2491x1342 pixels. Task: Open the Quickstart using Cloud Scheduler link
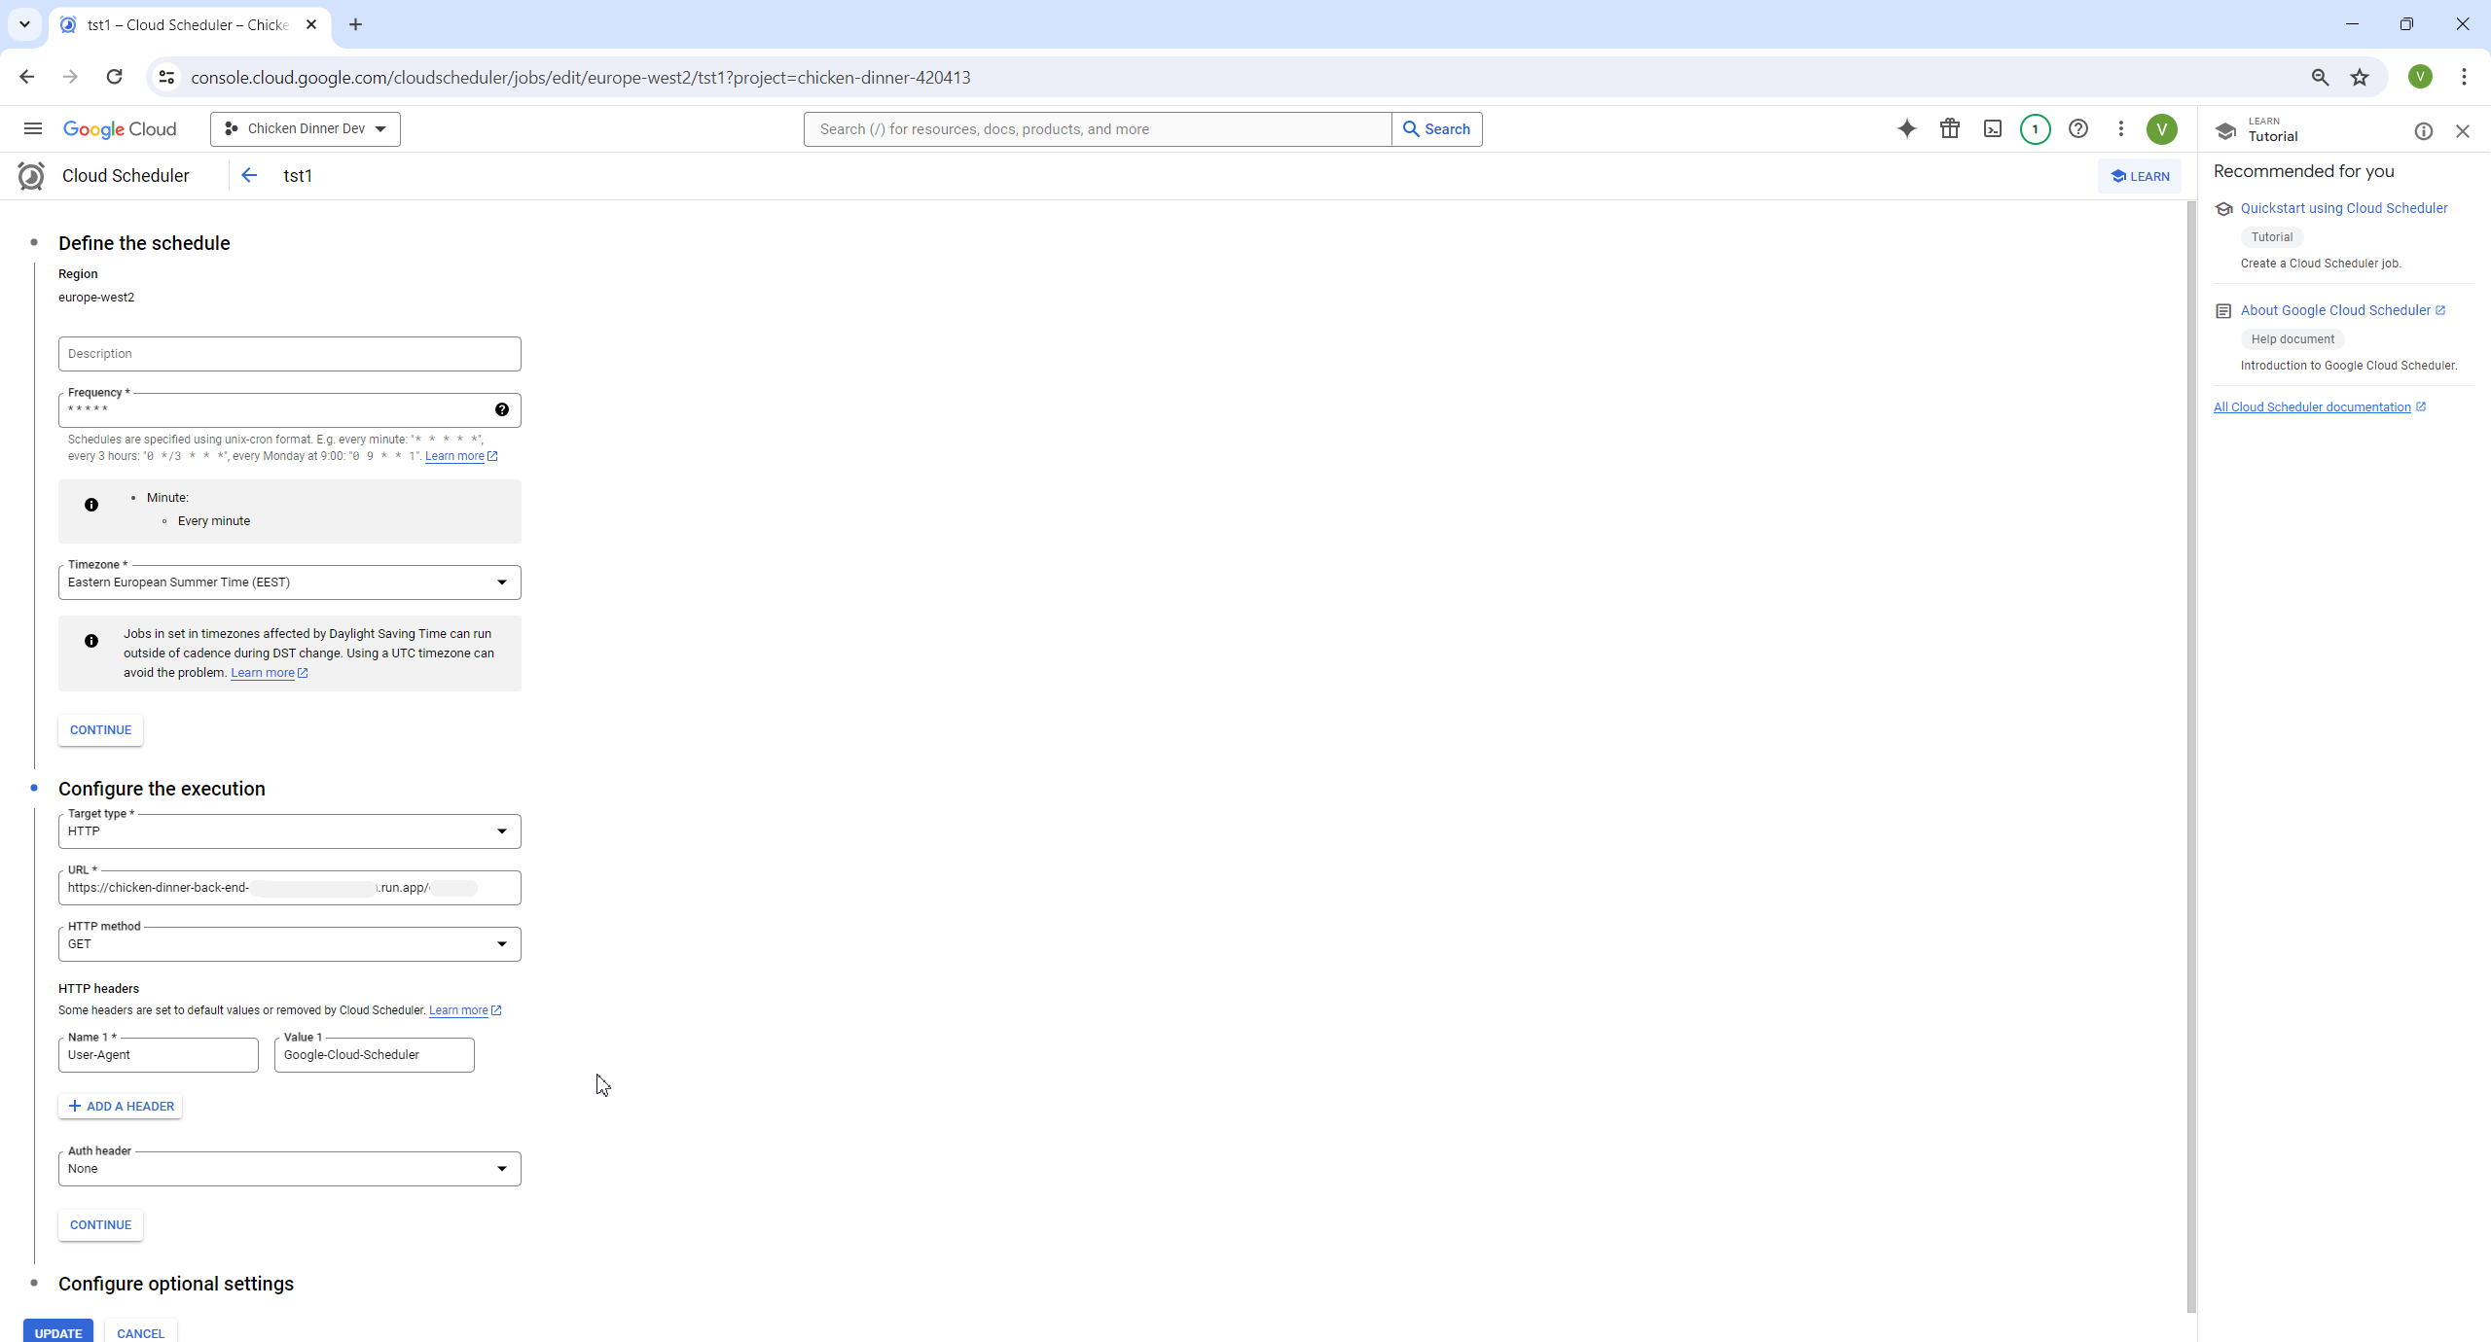coord(2343,208)
